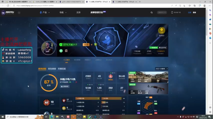Viewport: 213px width, 119px height.
Task: Click the medal badge under username
Action: coord(66,51)
